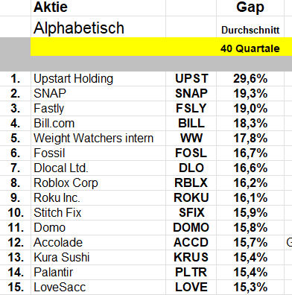
Task: Click the SNAP ticker symbol cell
Action: pyautogui.click(x=191, y=94)
